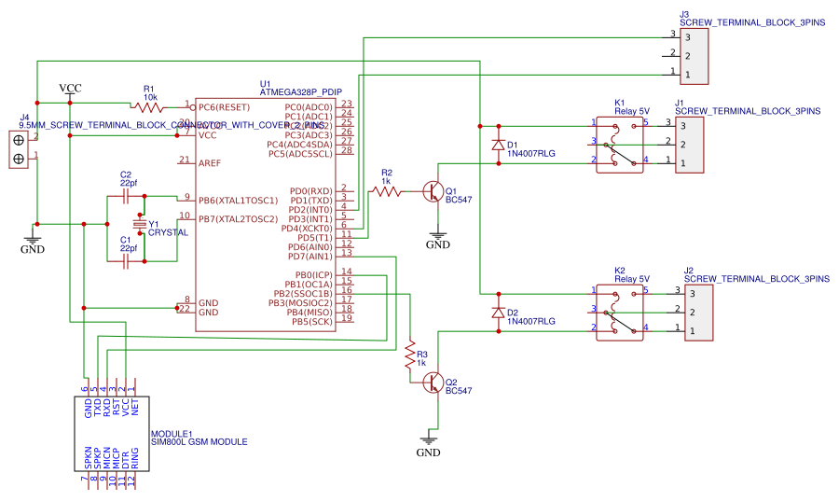Click the D1 1N4007RLG diode symbol
Screen dimensions: 839x501
[499, 145]
